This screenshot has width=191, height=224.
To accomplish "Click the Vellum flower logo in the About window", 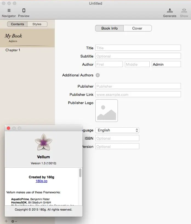I will pos(44,142).
